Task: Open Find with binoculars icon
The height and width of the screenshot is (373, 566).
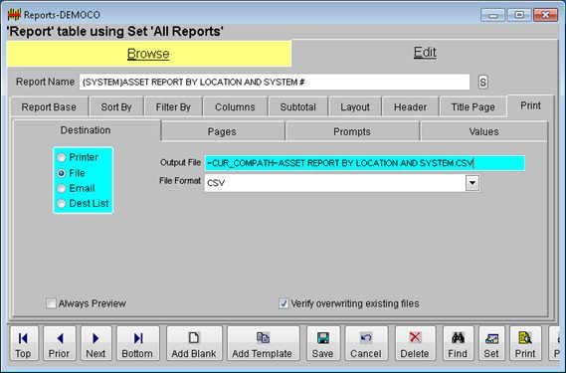Action: click(458, 343)
